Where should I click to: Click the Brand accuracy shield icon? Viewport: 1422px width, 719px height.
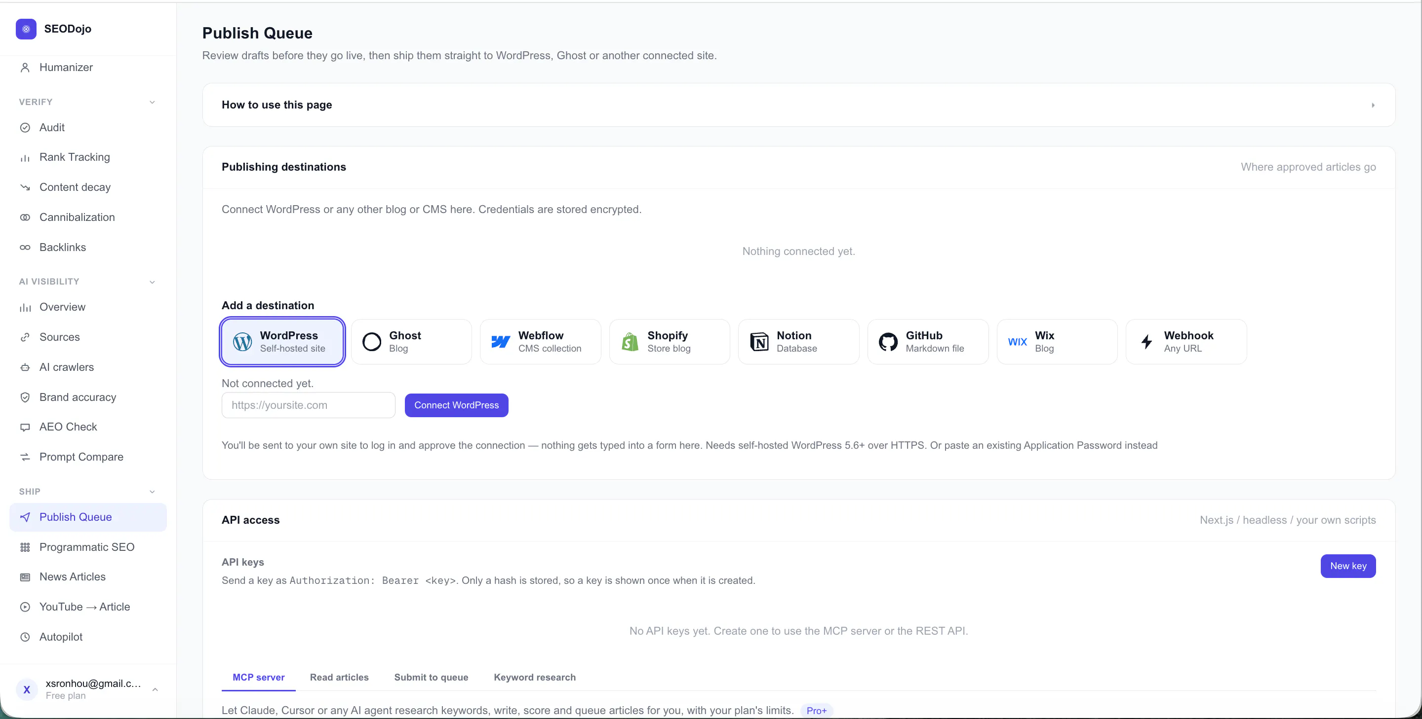(x=25, y=397)
